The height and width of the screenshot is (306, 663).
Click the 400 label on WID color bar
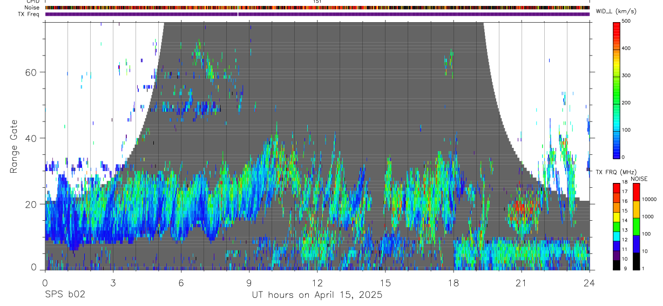627,48
